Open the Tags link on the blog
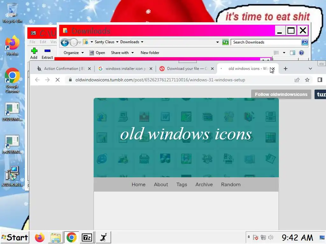326x244 pixels. 182,185
